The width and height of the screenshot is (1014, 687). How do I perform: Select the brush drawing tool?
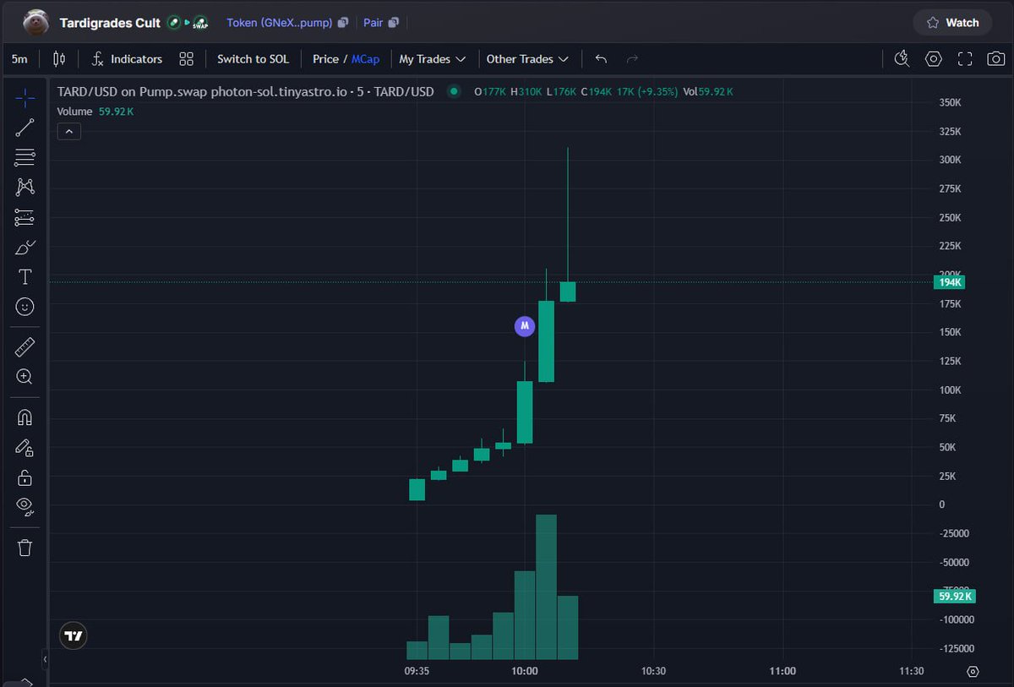point(26,248)
